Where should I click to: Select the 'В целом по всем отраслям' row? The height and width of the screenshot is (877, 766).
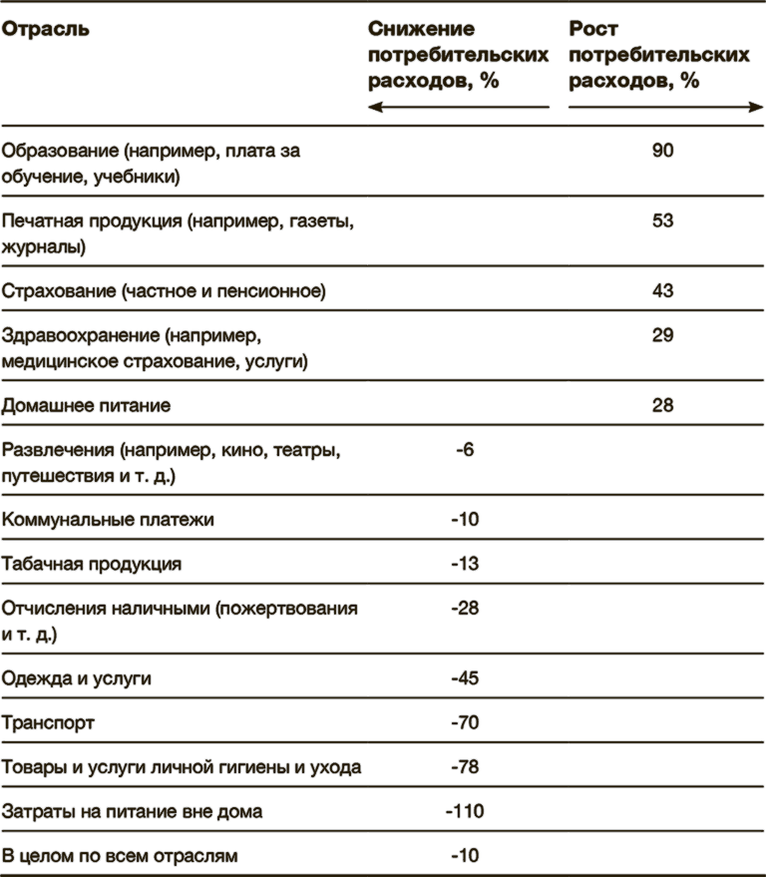(120, 856)
